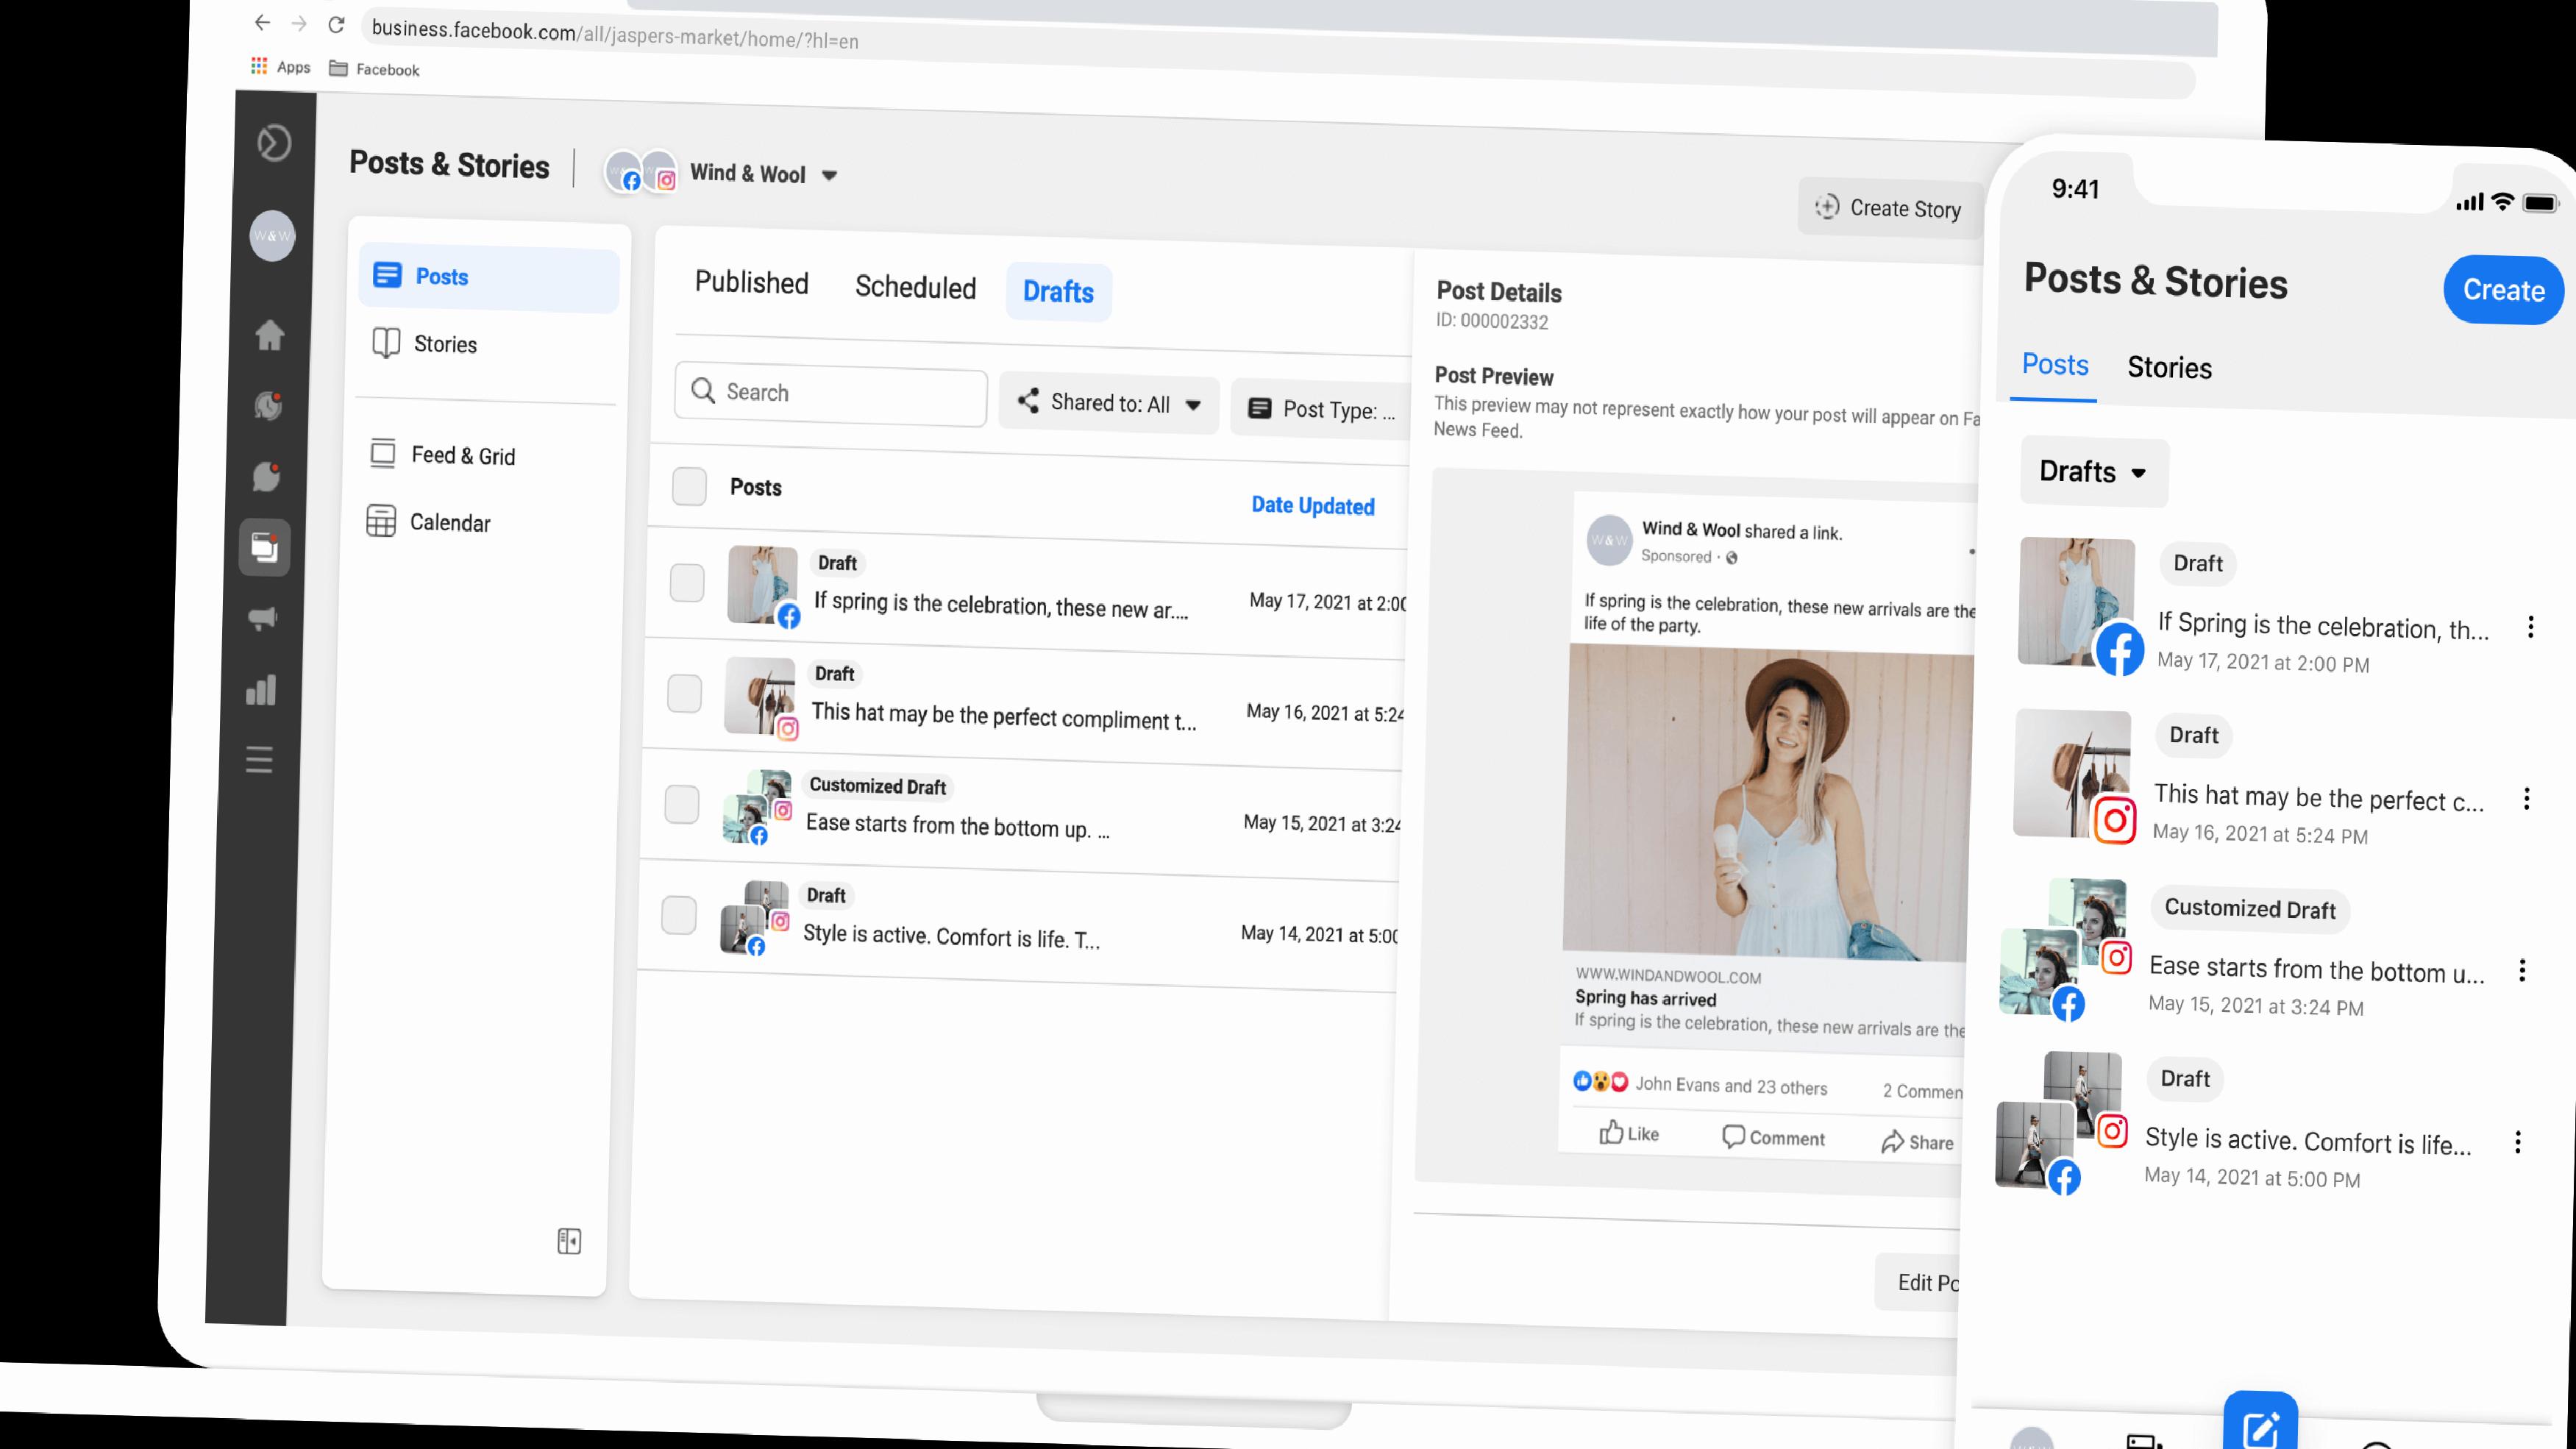Click the Like button in post preview
The image size is (2576, 1449).
[x=1629, y=1133]
